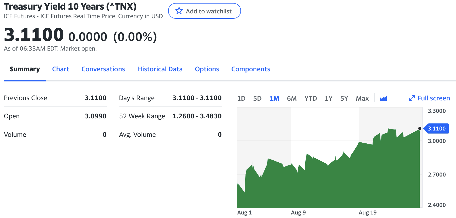Click the Aug 1 axis label
The image size is (456, 218).
[244, 212]
